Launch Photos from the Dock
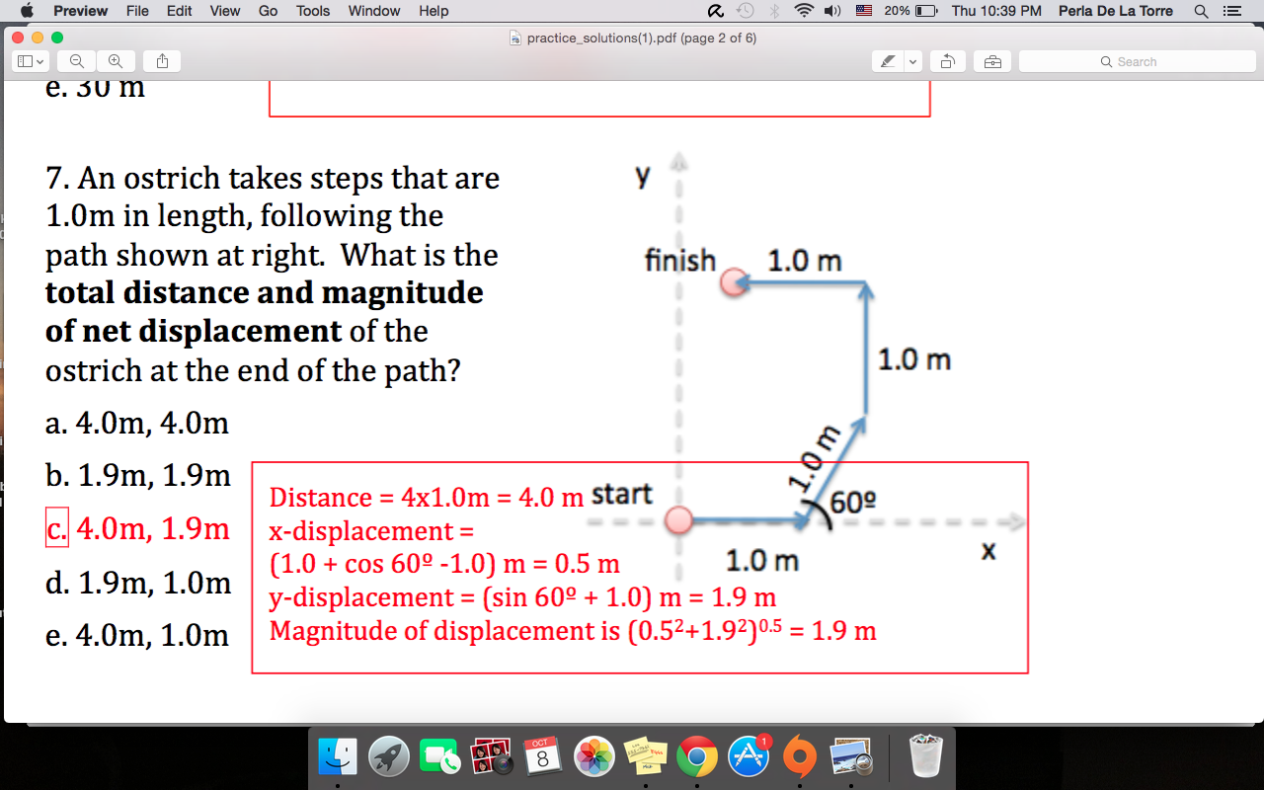1264x790 pixels. (x=594, y=755)
